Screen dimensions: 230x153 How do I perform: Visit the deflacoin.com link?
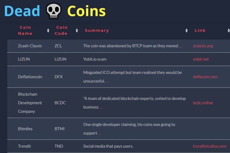(205, 77)
